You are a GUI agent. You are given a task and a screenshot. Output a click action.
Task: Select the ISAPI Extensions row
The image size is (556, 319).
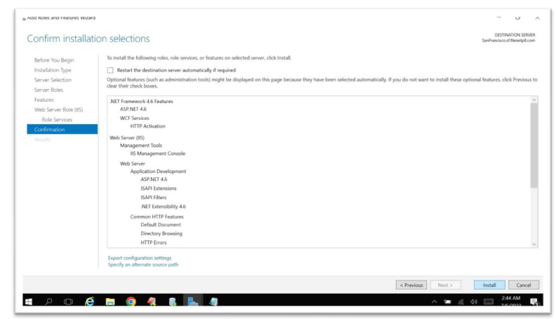[159, 189]
